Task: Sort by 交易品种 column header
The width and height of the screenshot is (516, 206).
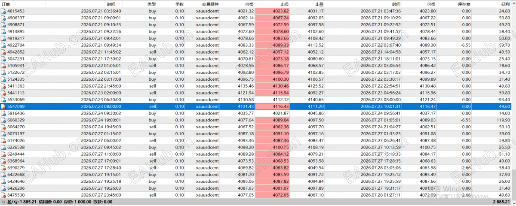Action: click(203, 4)
